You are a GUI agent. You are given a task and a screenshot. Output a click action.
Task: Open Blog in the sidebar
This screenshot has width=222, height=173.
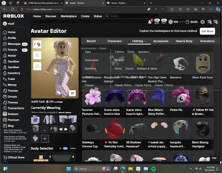8,126
